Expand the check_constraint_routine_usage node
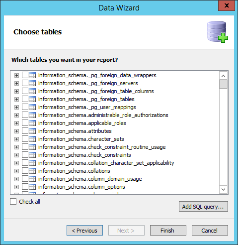The height and width of the screenshot is (245, 238). (16, 147)
